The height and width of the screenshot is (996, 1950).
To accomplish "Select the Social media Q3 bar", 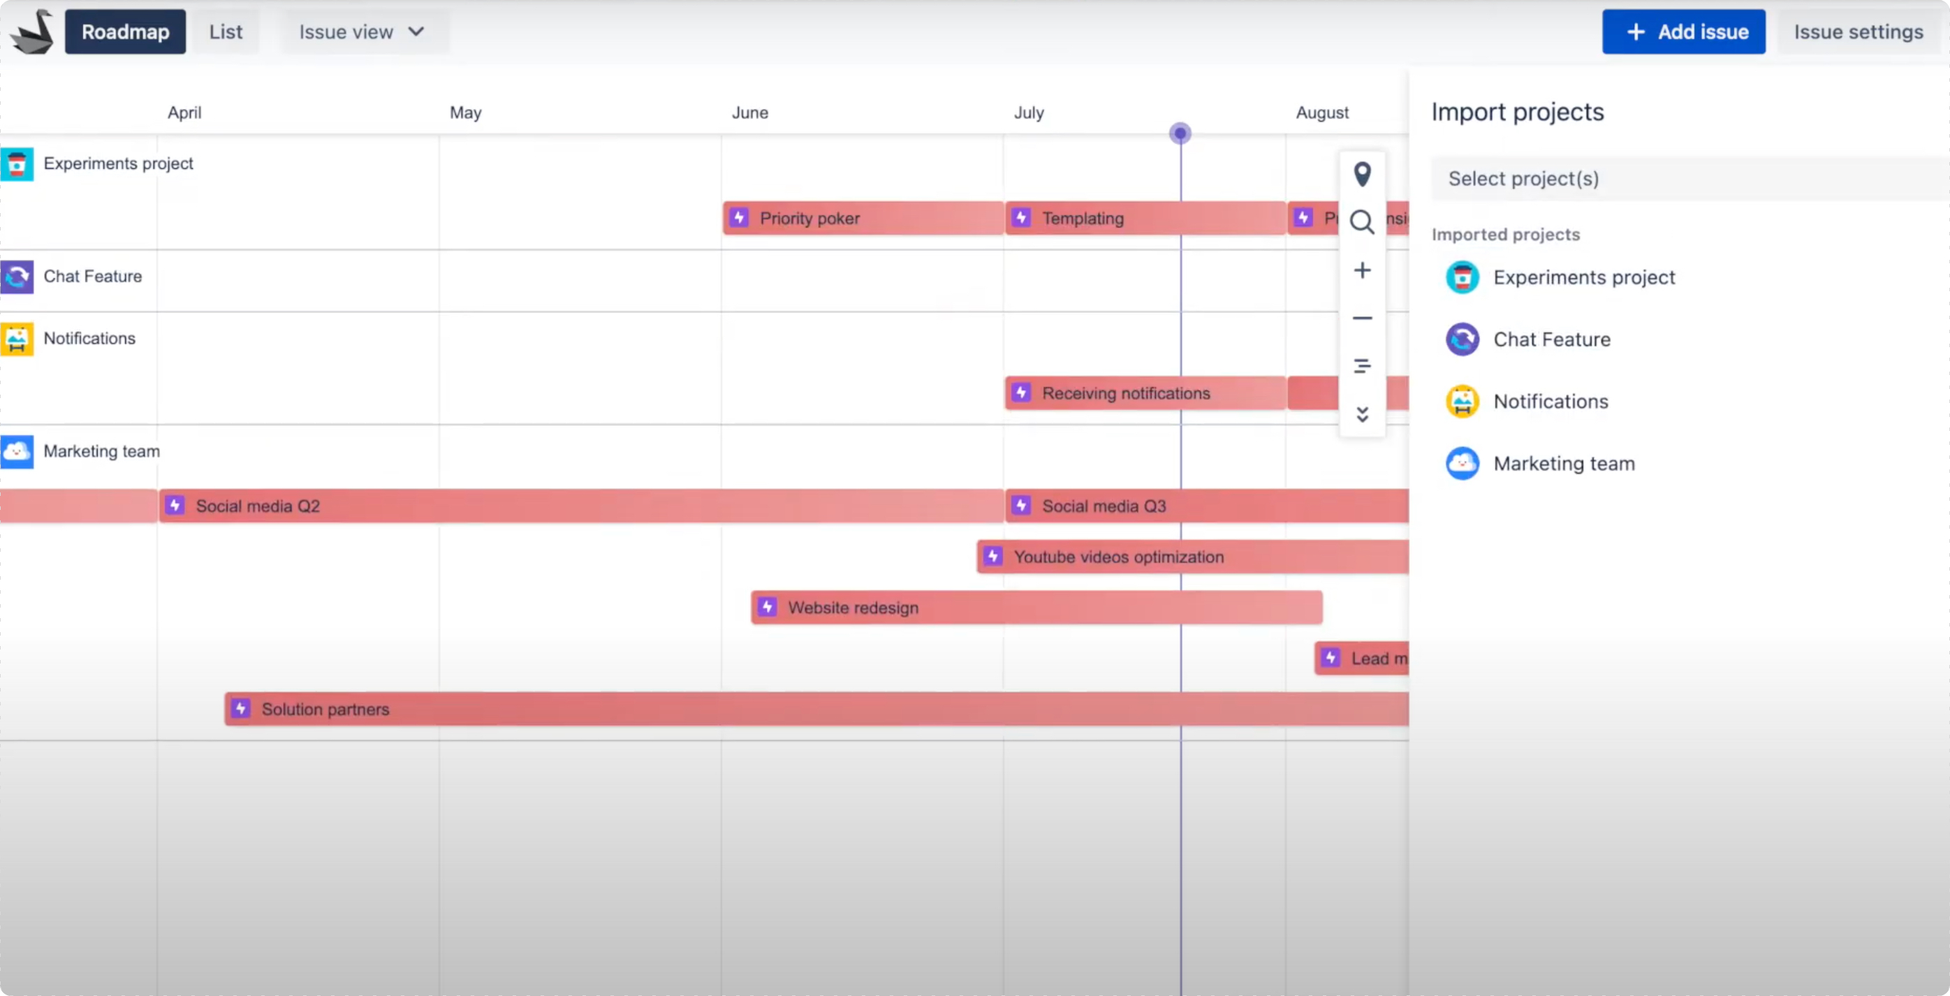I will coord(1207,506).
